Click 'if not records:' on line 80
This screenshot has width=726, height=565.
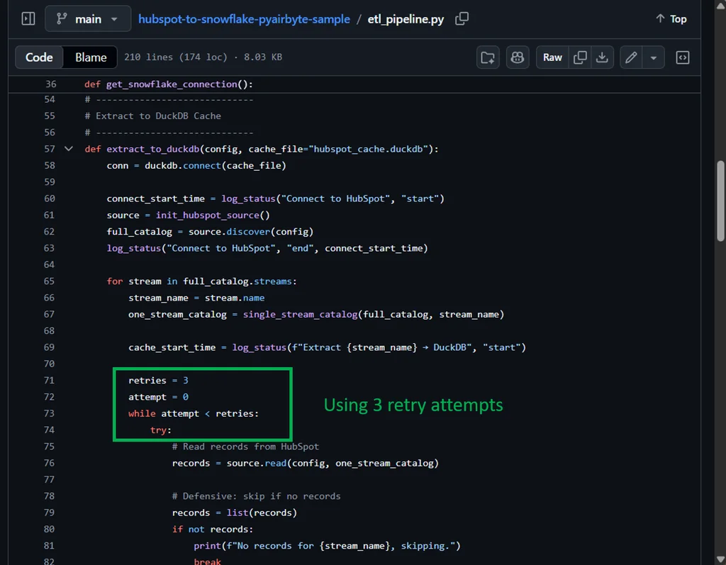tap(213, 529)
